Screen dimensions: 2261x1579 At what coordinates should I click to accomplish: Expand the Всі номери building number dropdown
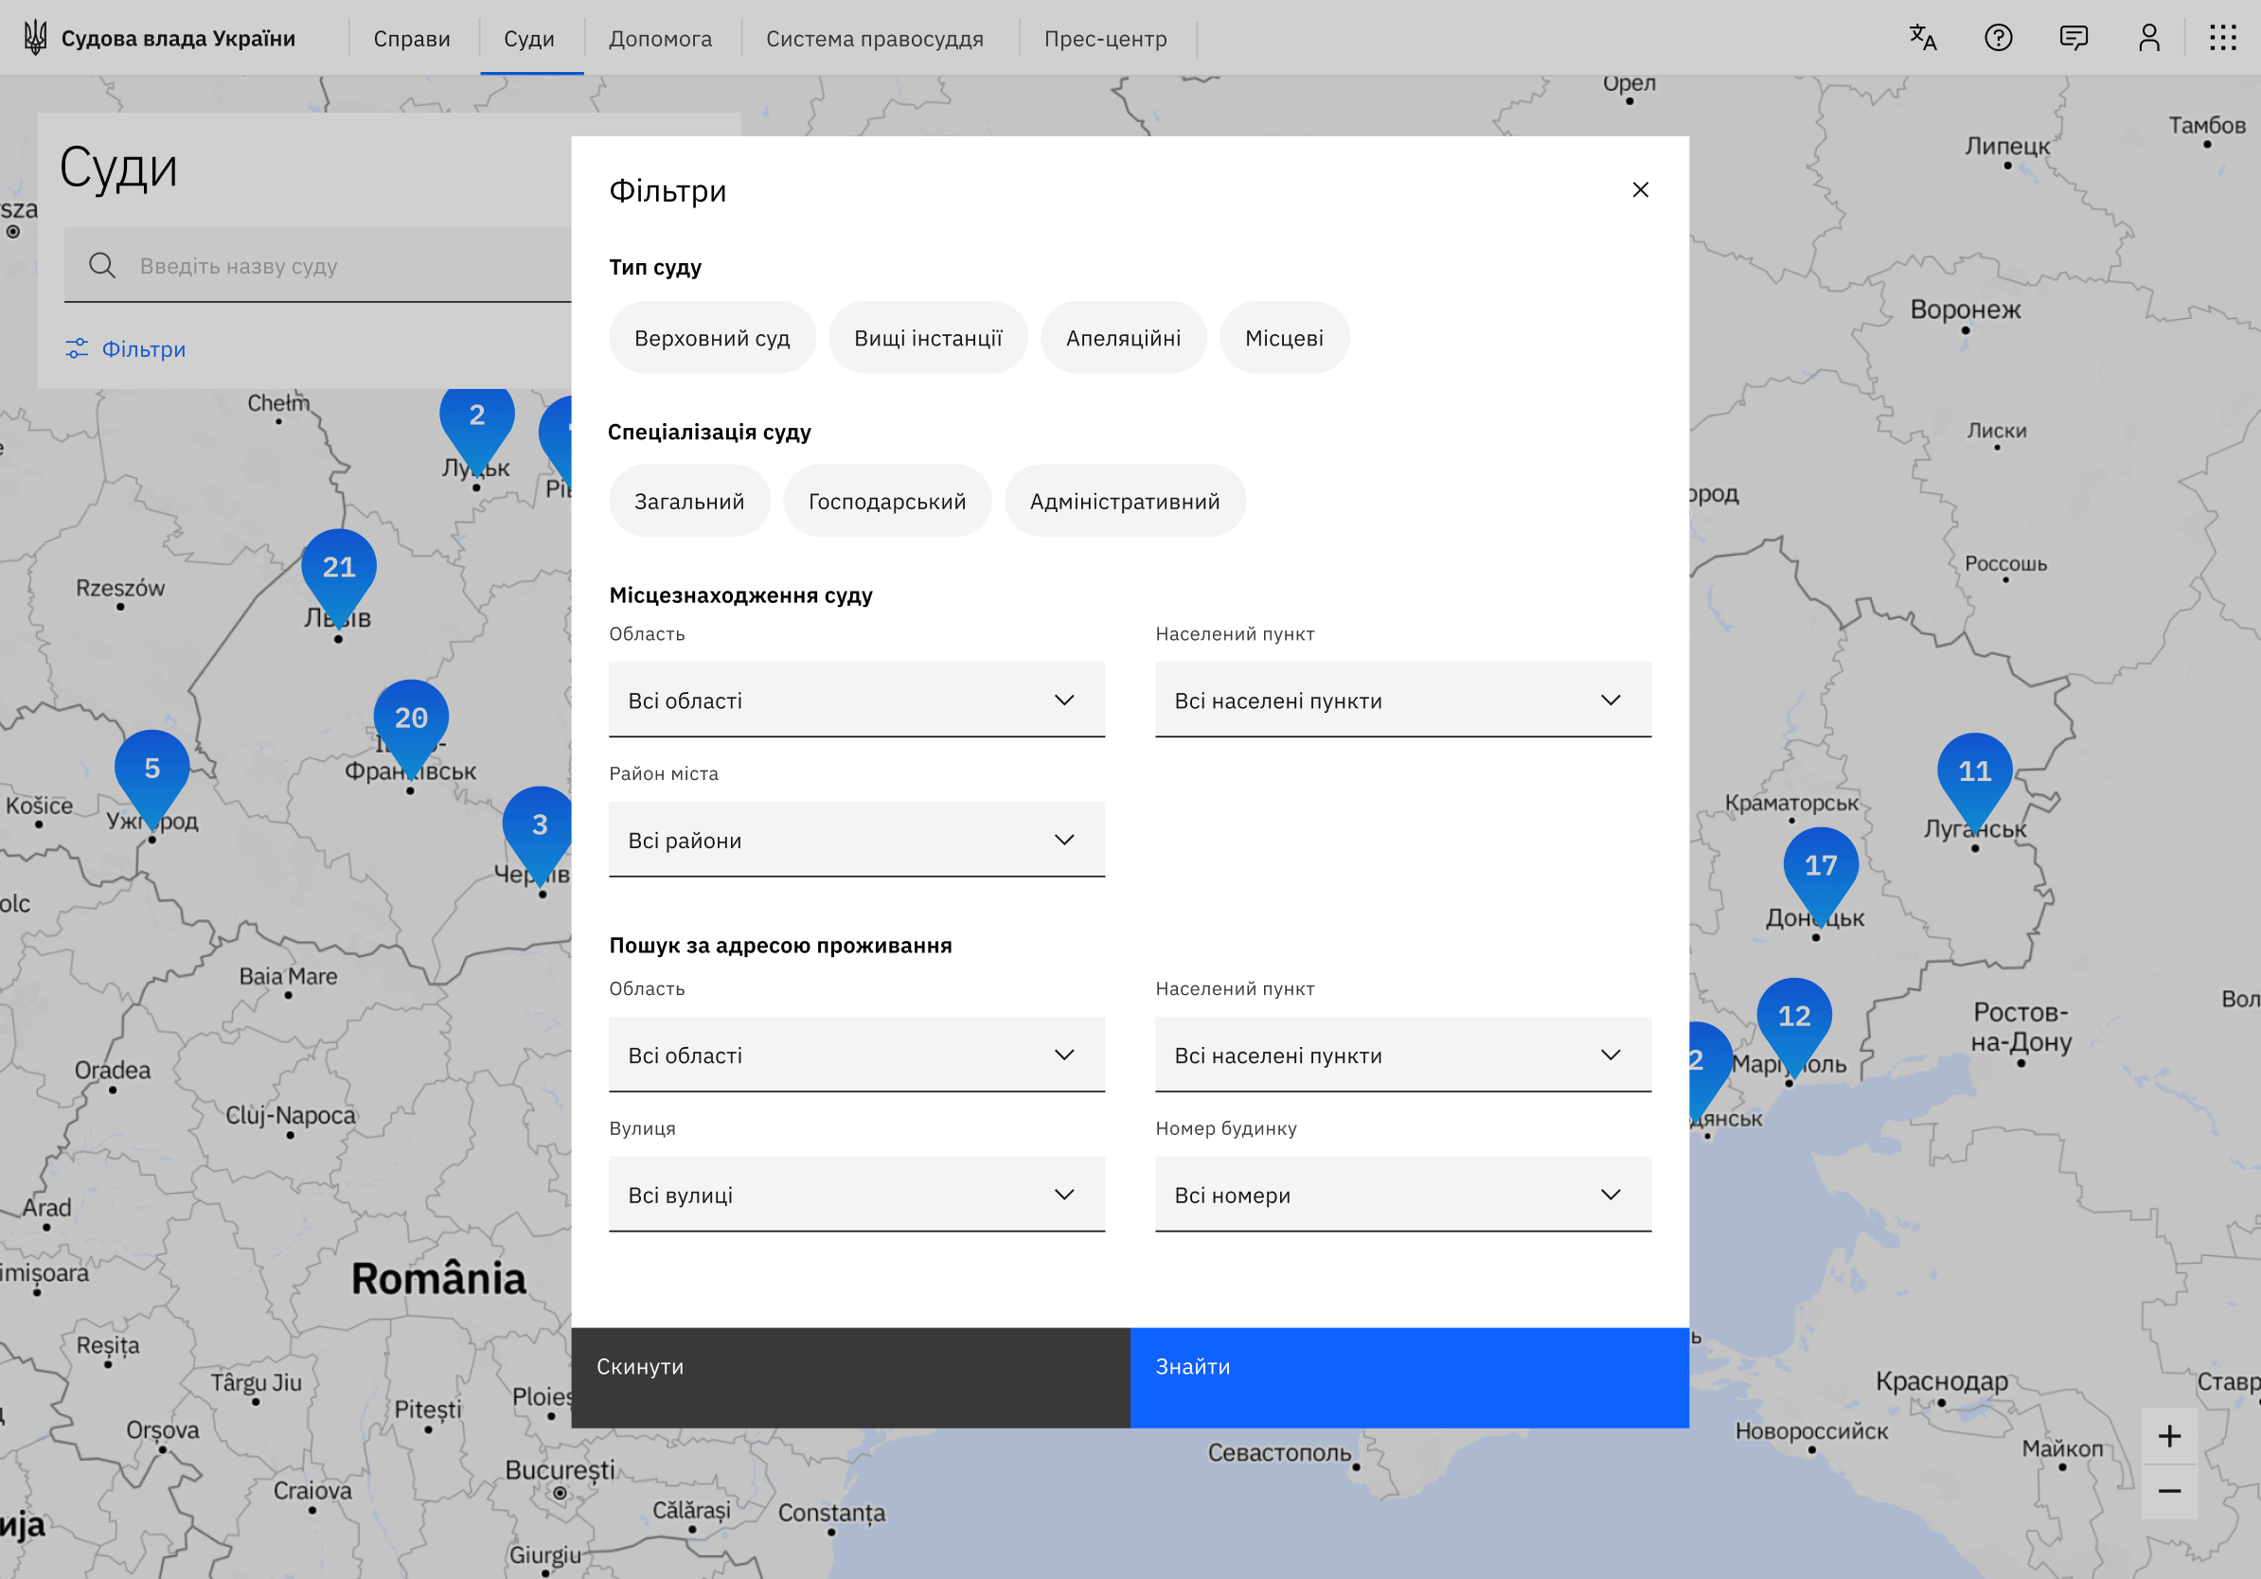(x=1402, y=1194)
